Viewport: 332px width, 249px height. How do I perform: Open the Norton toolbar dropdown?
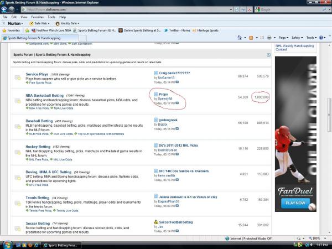tap(13, 23)
